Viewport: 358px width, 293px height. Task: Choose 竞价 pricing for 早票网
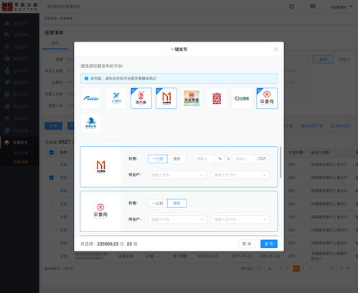[176, 203]
